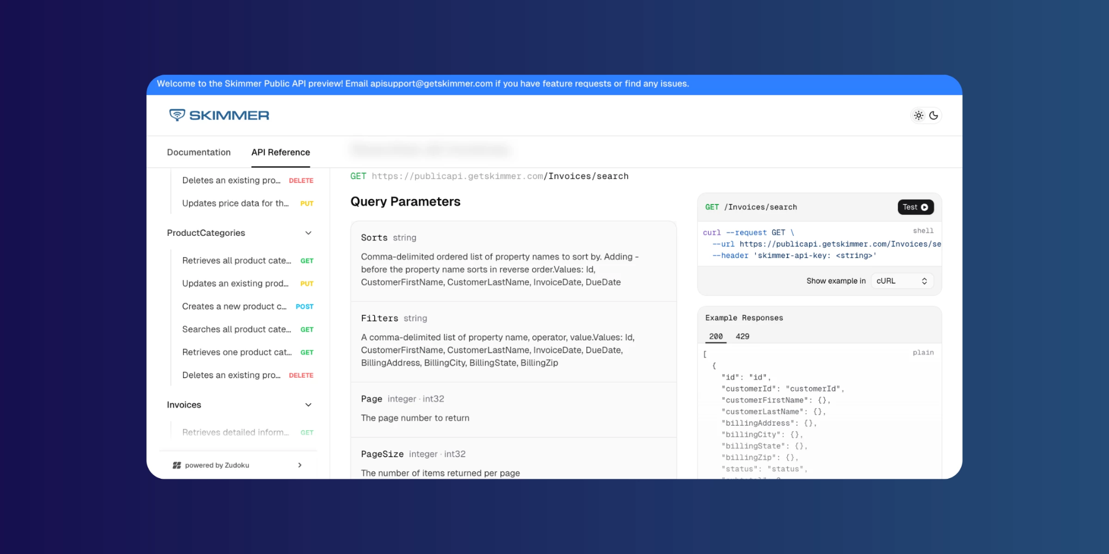Click the 'curl --request GET' code line
Viewport: 1109px width, 554px height.
[748, 233]
